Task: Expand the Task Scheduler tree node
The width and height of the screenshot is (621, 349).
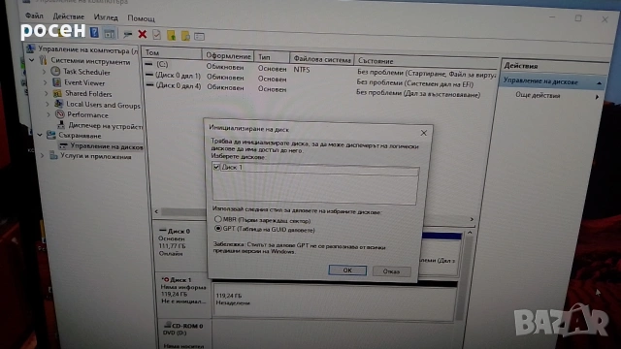Action: coord(45,72)
